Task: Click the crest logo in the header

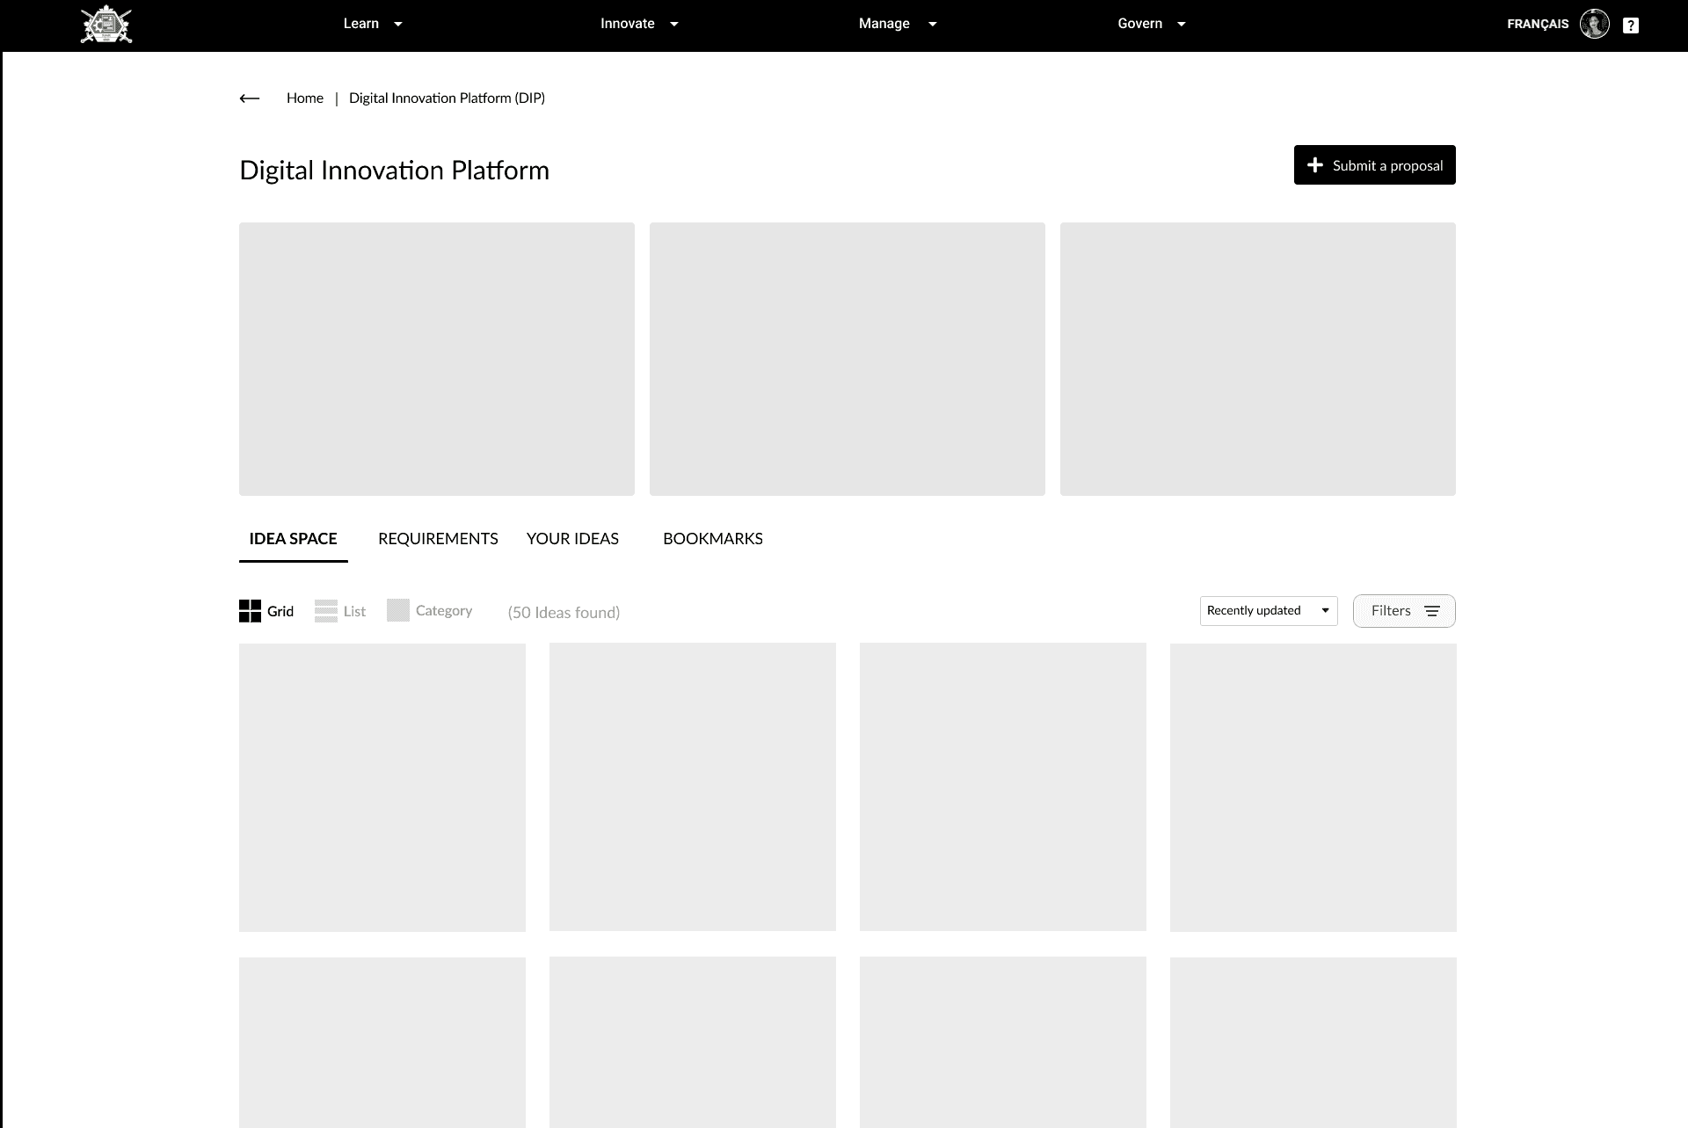Action: point(106,25)
